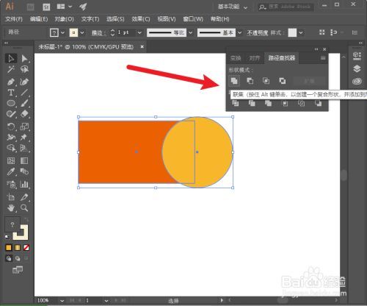
Task: Expand the stroke weight dropdown
Action: [x=139, y=32]
